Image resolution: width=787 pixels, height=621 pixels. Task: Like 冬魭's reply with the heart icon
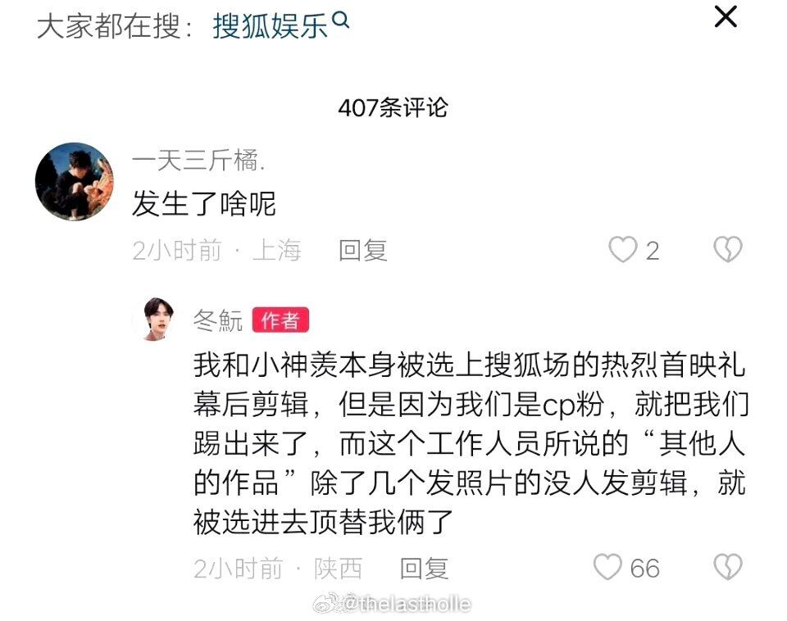[x=607, y=567]
